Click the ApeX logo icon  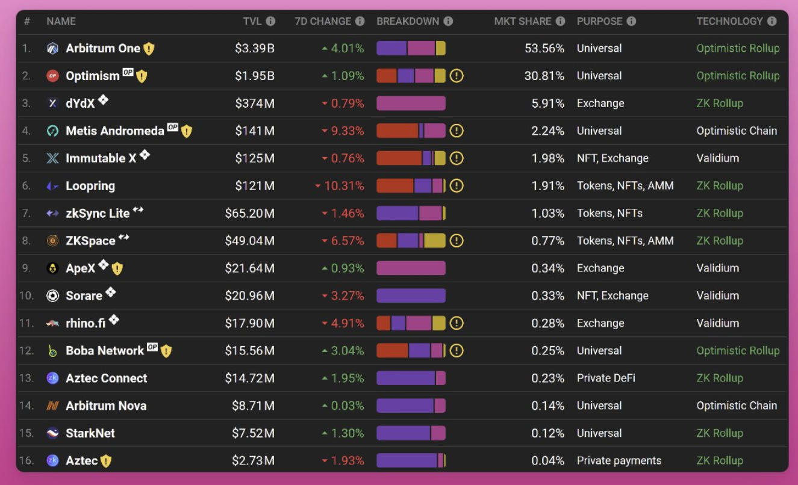[x=52, y=268]
